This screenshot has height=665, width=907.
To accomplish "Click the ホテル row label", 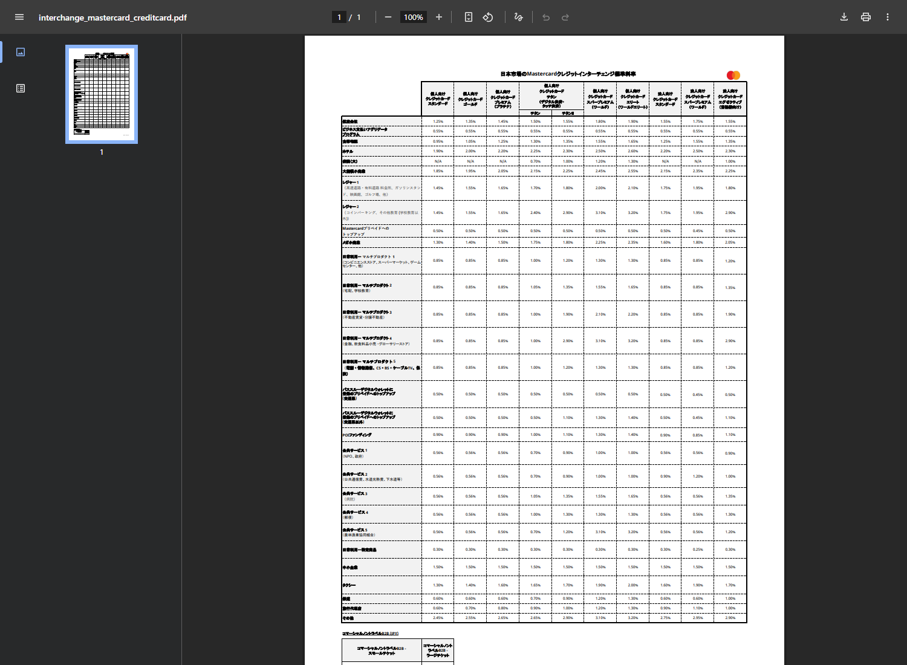I will 348,151.
